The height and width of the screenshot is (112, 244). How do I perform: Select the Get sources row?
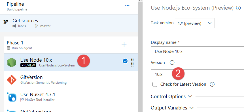pos(69,23)
